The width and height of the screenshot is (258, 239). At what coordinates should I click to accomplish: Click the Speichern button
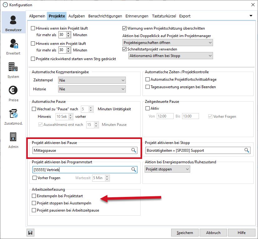click(x=185, y=232)
